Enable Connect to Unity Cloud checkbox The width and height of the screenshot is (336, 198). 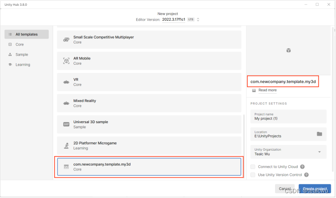click(253, 167)
